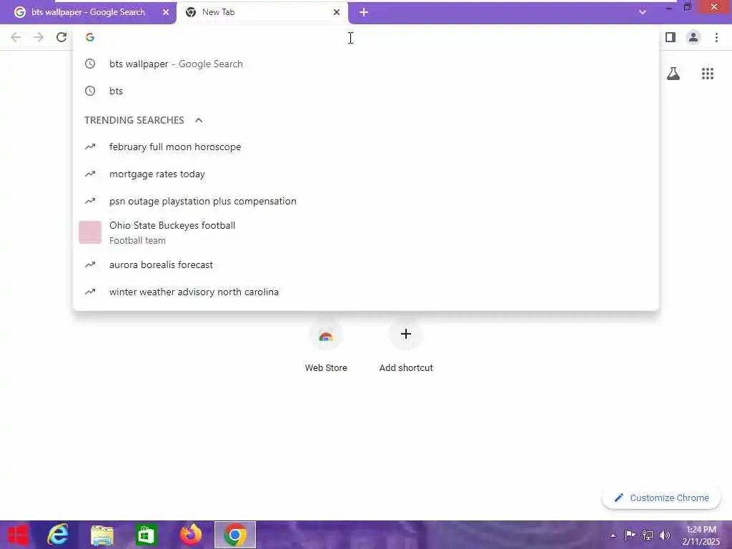
Task: Collapse the Trending Searches section
Action: 199,120
